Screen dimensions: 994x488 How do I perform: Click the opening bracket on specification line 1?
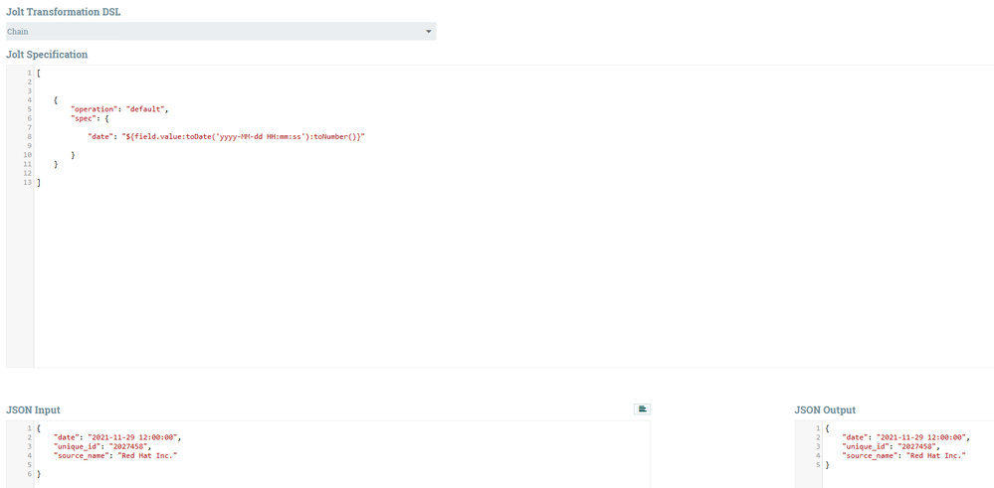[x=39, y=73]
